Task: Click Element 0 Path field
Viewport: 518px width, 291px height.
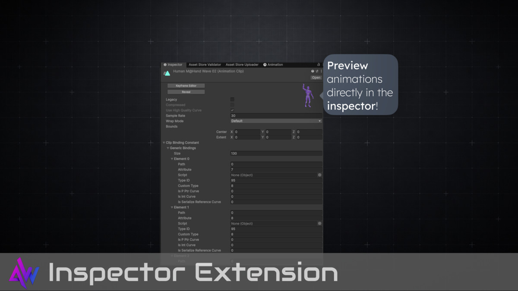Action: 276,164
